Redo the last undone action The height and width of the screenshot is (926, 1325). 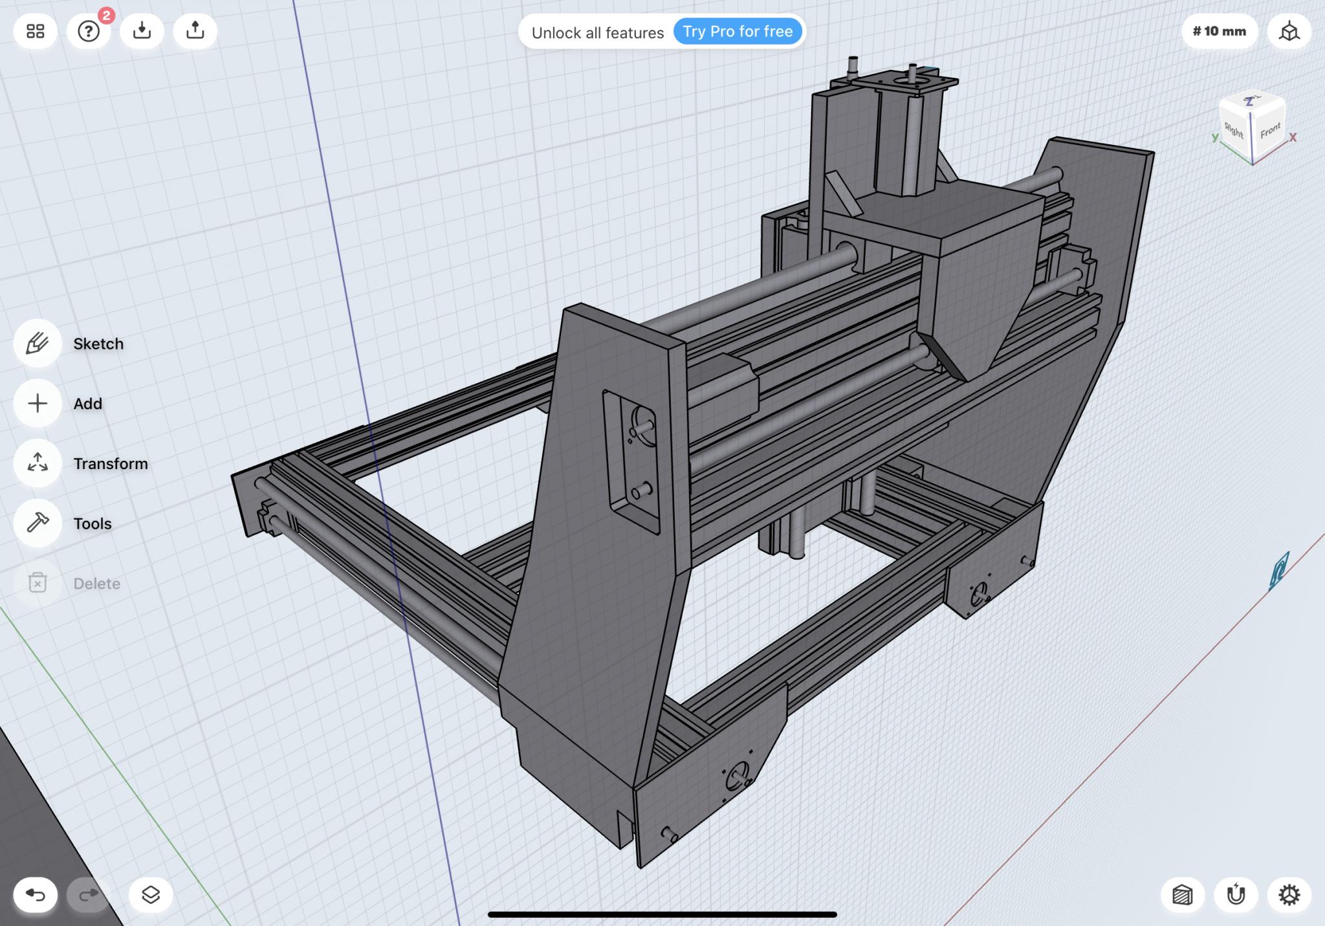coord(89,895)
